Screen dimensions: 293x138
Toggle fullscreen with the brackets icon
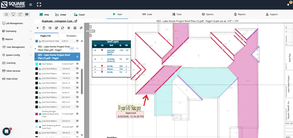39,5
